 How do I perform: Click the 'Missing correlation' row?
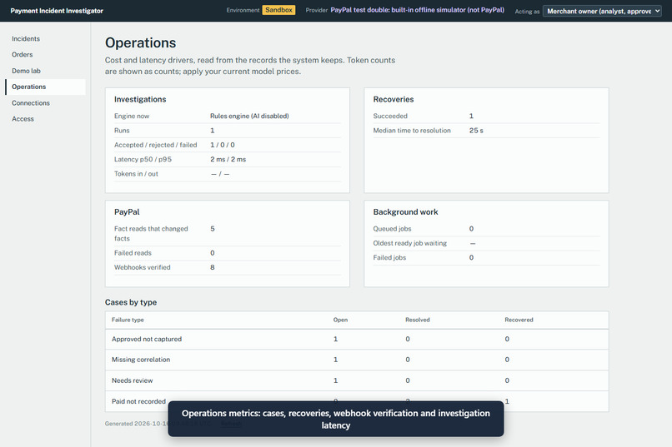[x=357, y=360]
